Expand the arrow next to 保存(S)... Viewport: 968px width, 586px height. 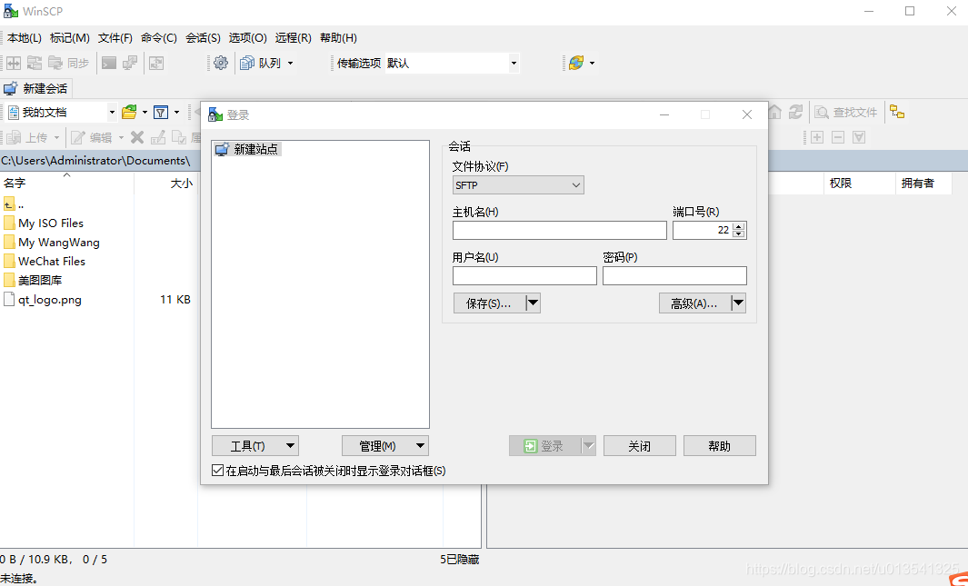click(534, 303)
